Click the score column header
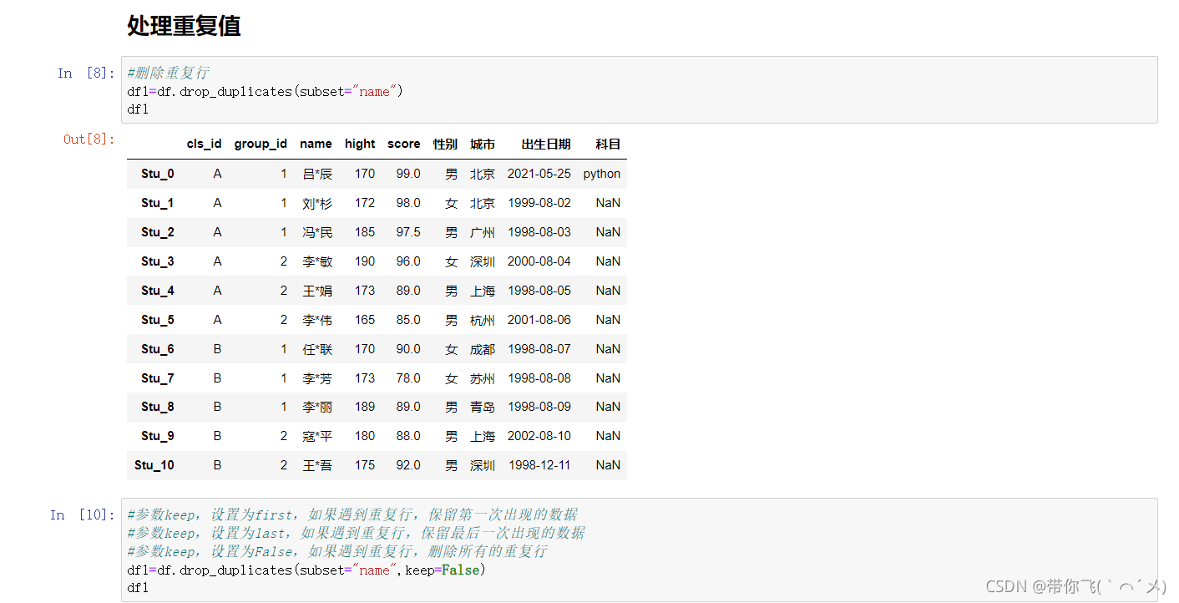1179x603 pixels. point(404,144)
